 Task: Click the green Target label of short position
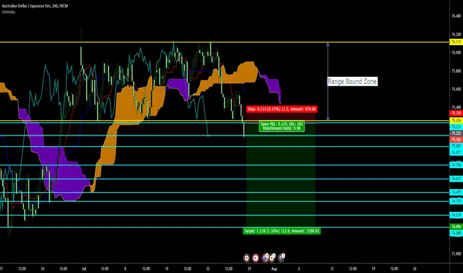(281, 231)
